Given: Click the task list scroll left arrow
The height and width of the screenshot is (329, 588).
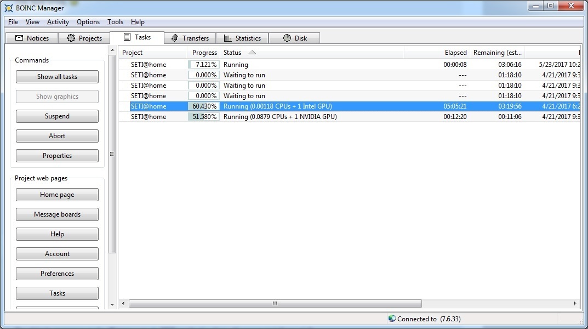Looking at the screenshot, I should coord(123,303).
